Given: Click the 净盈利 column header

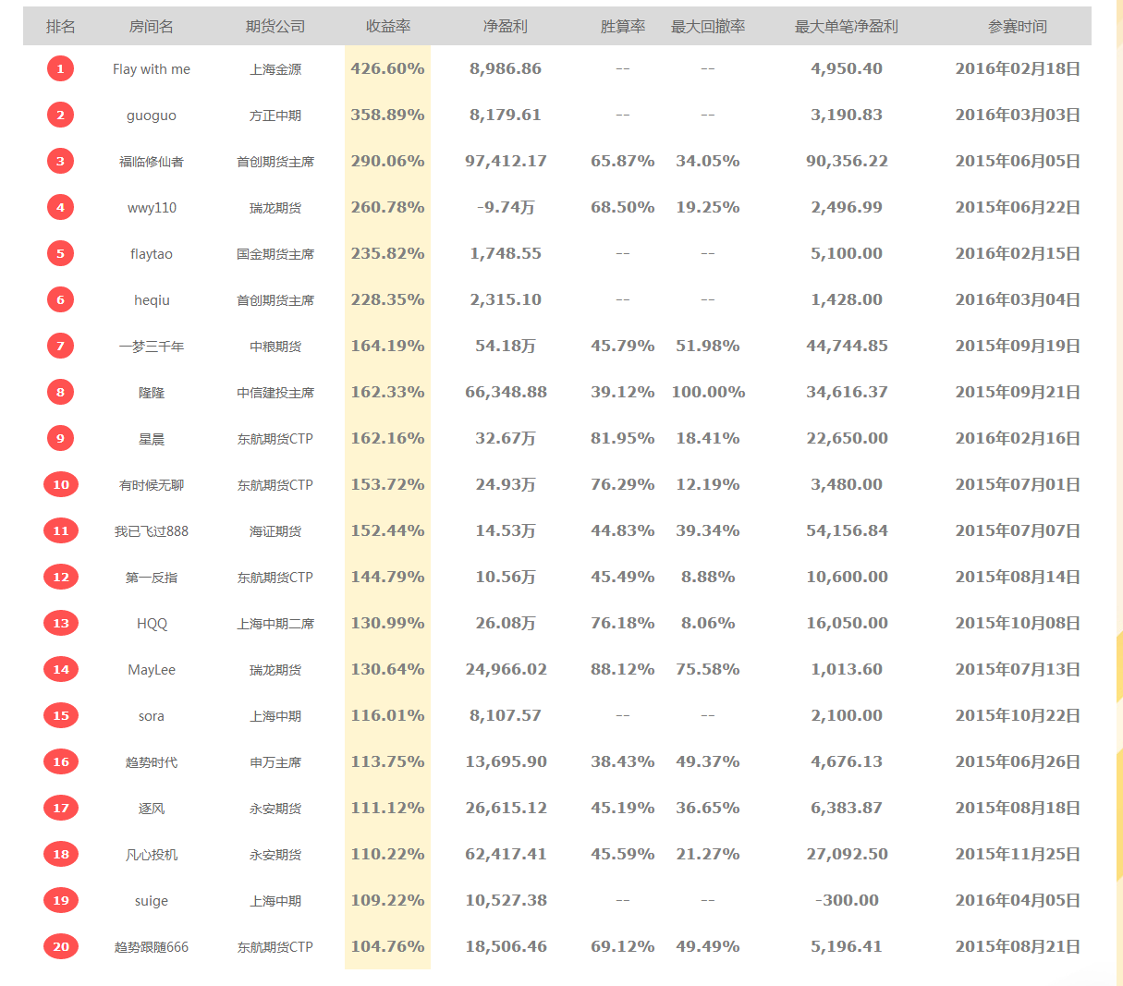Looking at the screenshot, I should pyautogui.click(x=506, y=27).
